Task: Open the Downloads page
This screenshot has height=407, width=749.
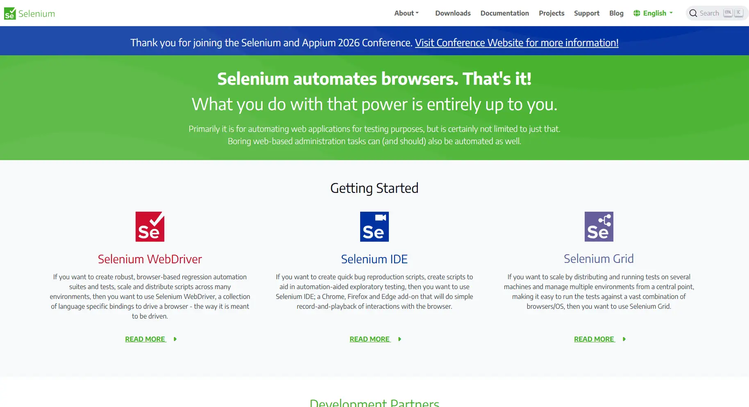Action: pos(453,13)
